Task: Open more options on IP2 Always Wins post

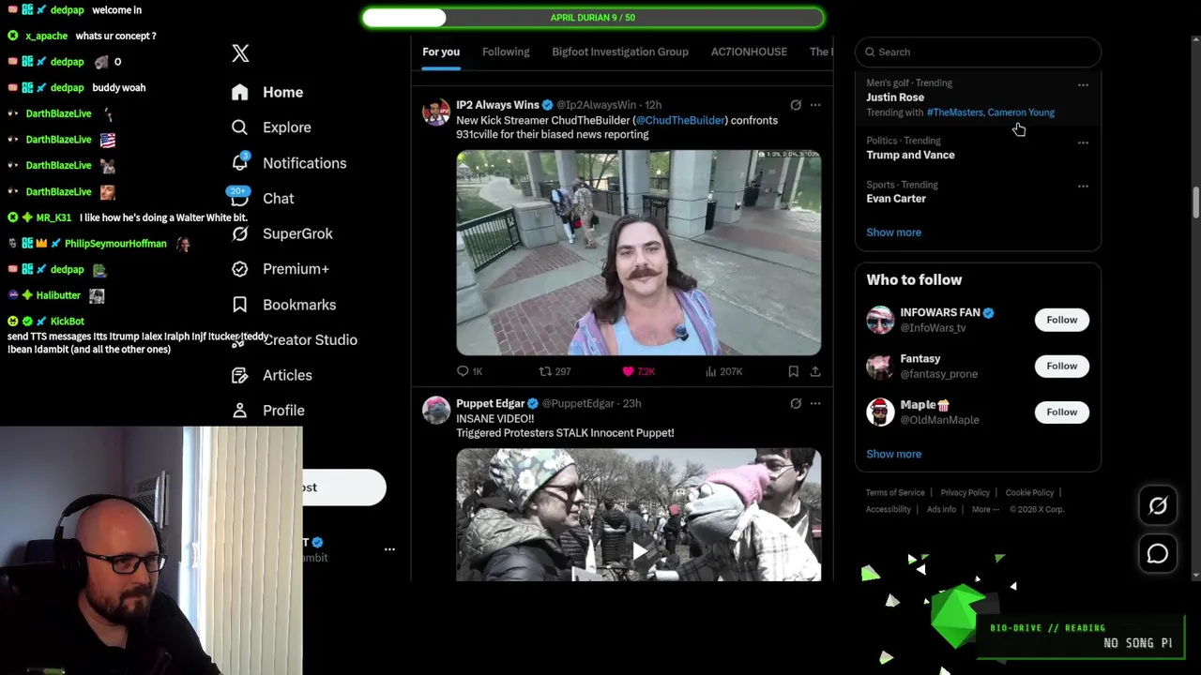Action: [x=815, y=105]
